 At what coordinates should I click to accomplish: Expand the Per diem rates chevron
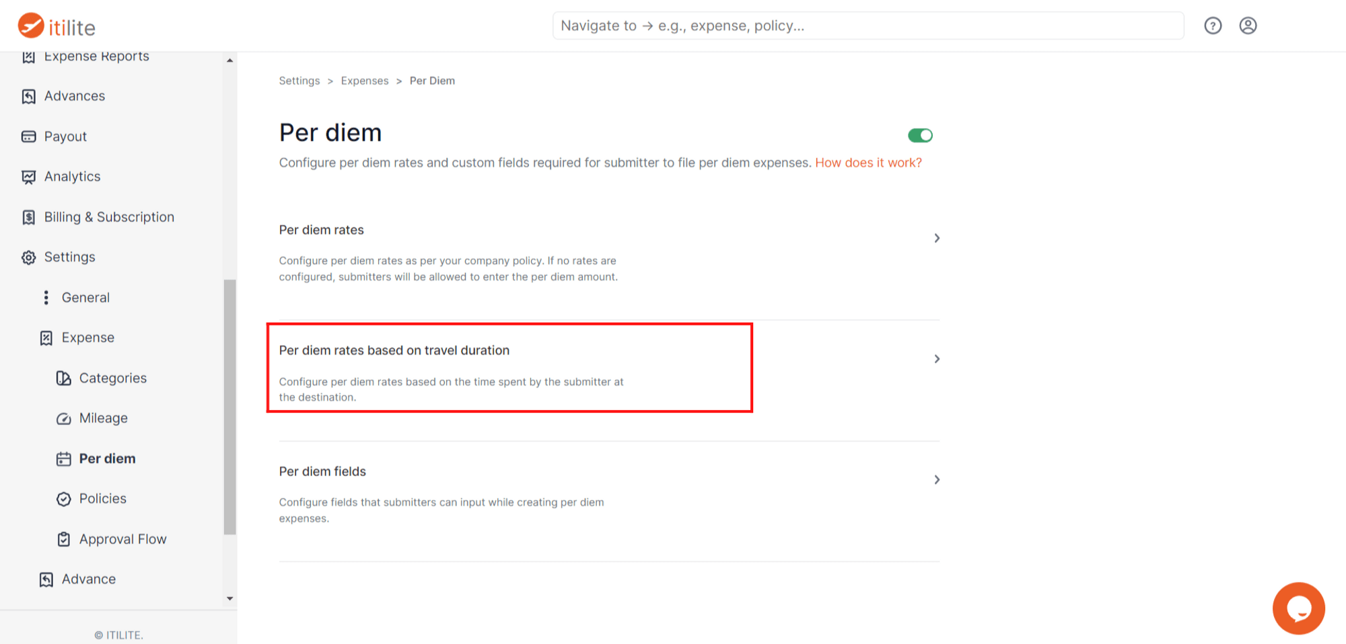(x=937, y=238)
